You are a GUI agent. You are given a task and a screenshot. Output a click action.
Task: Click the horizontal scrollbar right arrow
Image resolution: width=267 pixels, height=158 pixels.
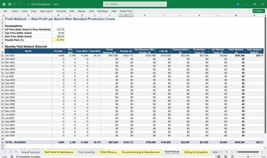[x=262, y=152]
